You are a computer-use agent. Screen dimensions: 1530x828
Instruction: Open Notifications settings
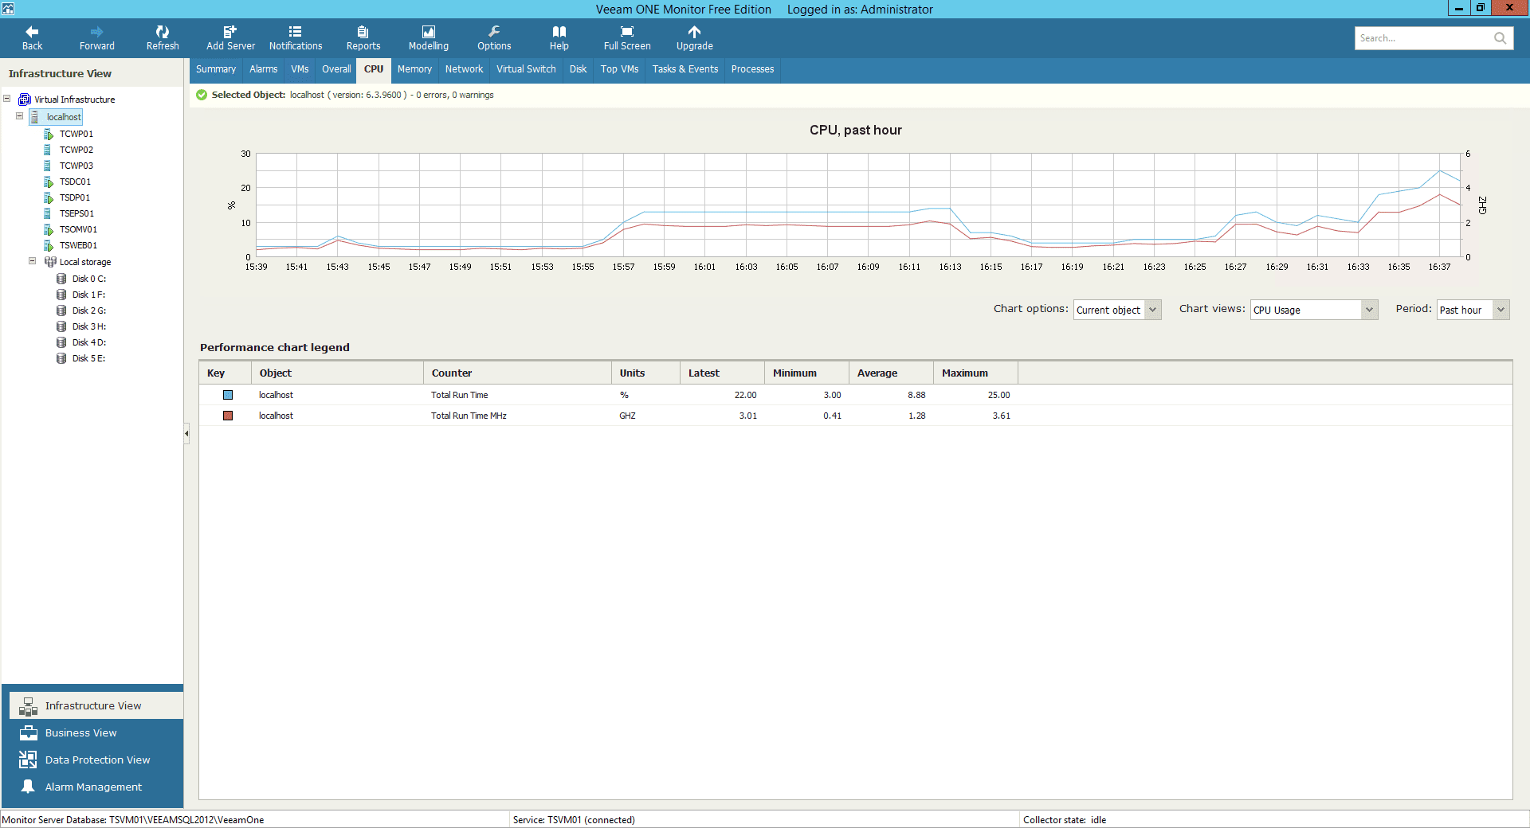296,37
